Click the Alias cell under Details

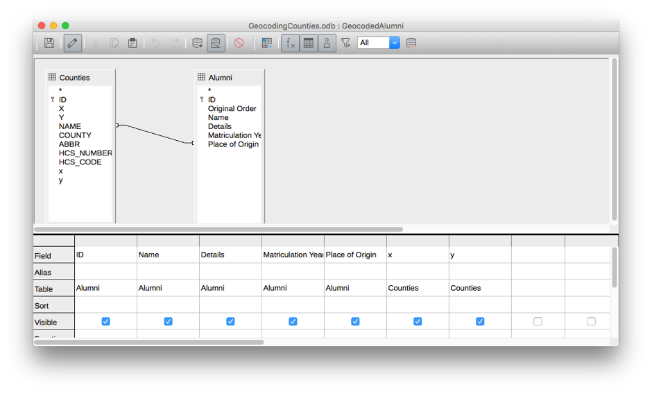(x=230, y=272)
